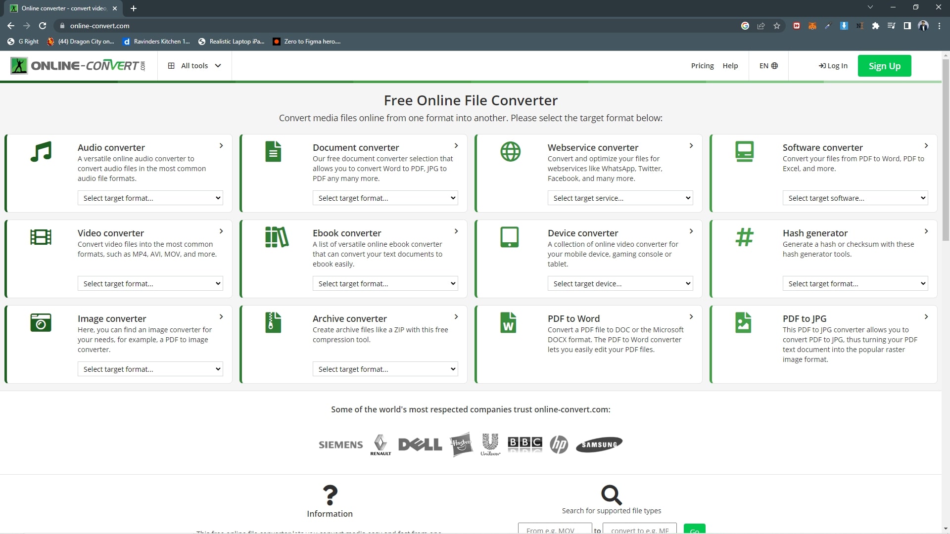Click the PDF to Word file icon
Image resolution: width=950 pixels, height=534 pixels.
pos(508,322)
